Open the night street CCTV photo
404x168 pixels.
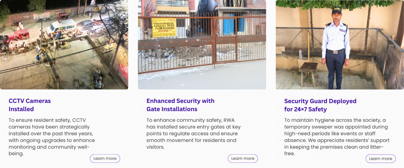[x=64, y=45]
